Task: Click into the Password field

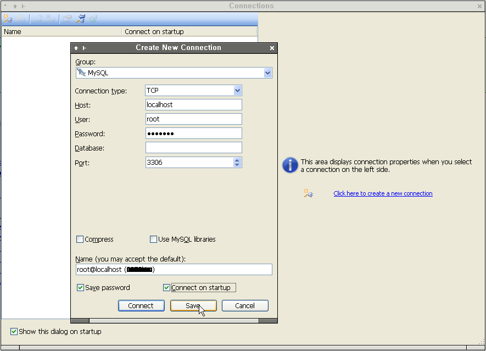Action: click(194, 133)
